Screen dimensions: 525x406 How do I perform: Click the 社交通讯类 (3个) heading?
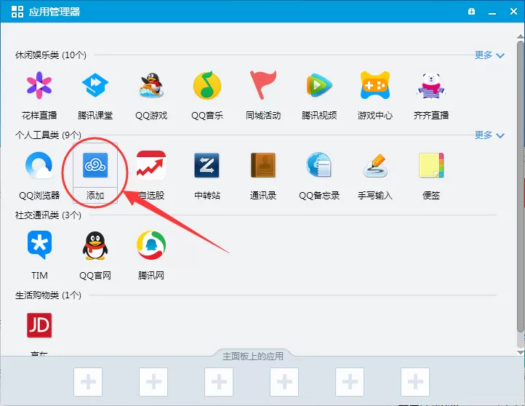[48, 215]
